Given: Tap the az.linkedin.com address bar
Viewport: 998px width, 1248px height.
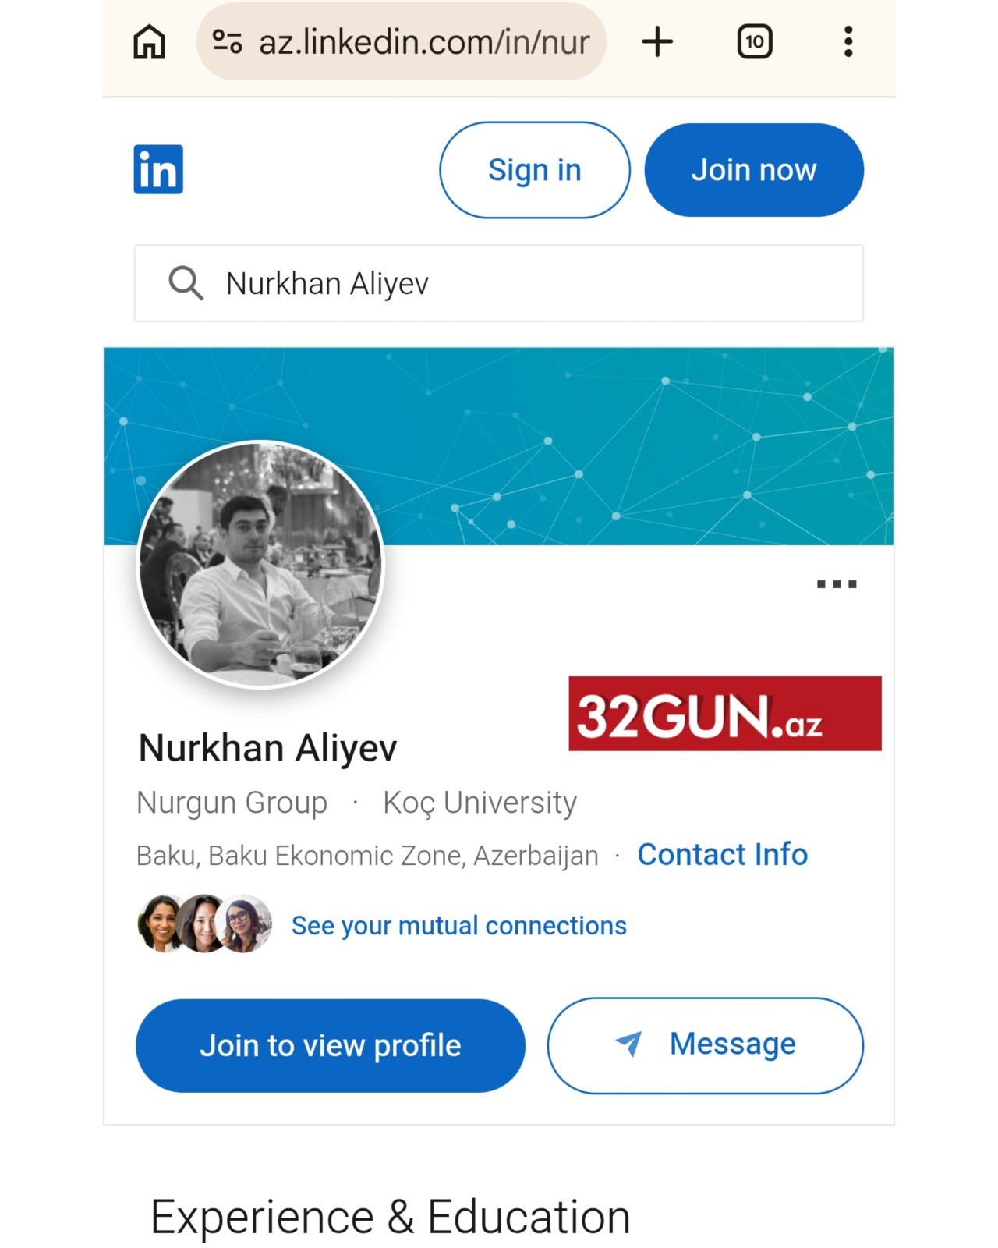Looking at the screenshot, I should pyautogui.click(x=423, y=42).
